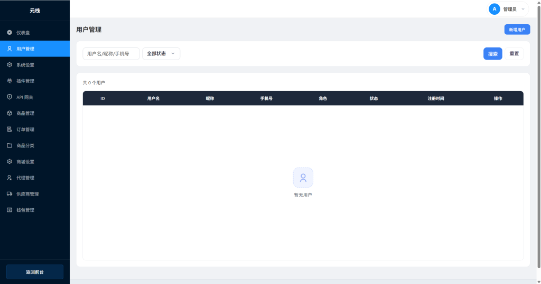The image size is (541, 284).
Task: Go to 代理管理 in the sidebar
Action: [x=25, y=178]
